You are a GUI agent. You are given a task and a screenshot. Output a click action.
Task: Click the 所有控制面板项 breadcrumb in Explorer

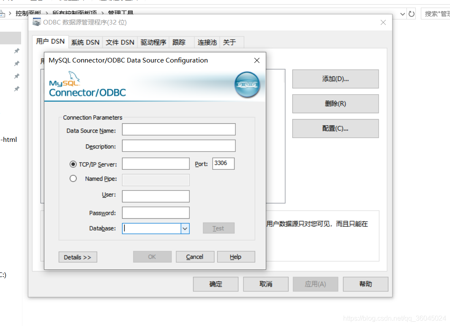pyautogui.click(x=75, y=13)
